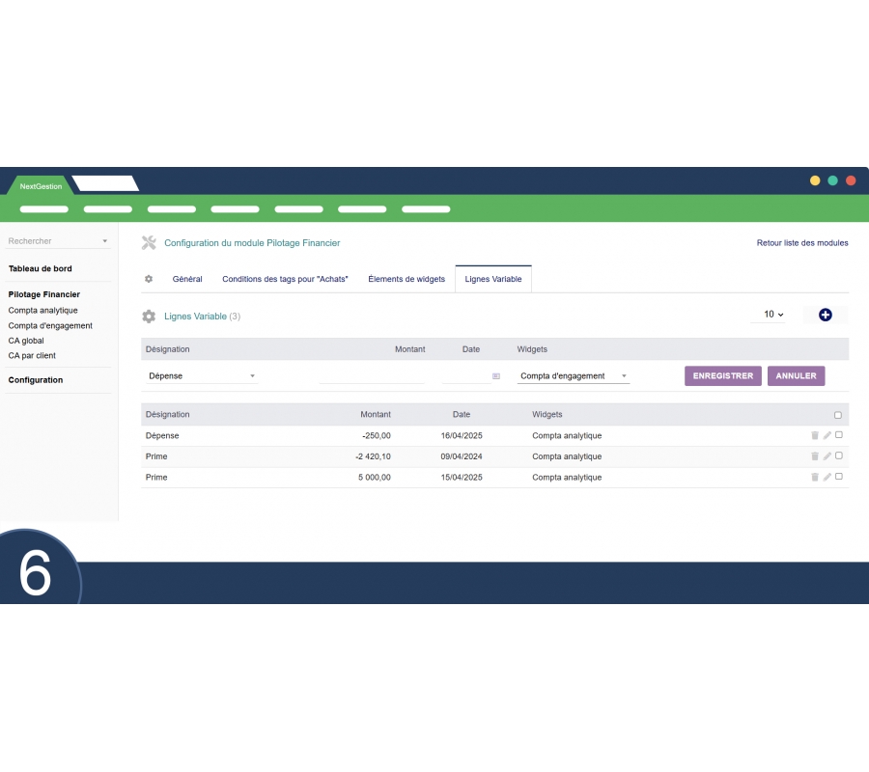Click the Montant input field
The width and height of the screenshot is (869, 772).
(372, 376)
